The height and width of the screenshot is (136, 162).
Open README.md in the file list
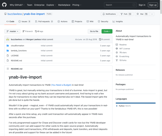click(16, 61)
